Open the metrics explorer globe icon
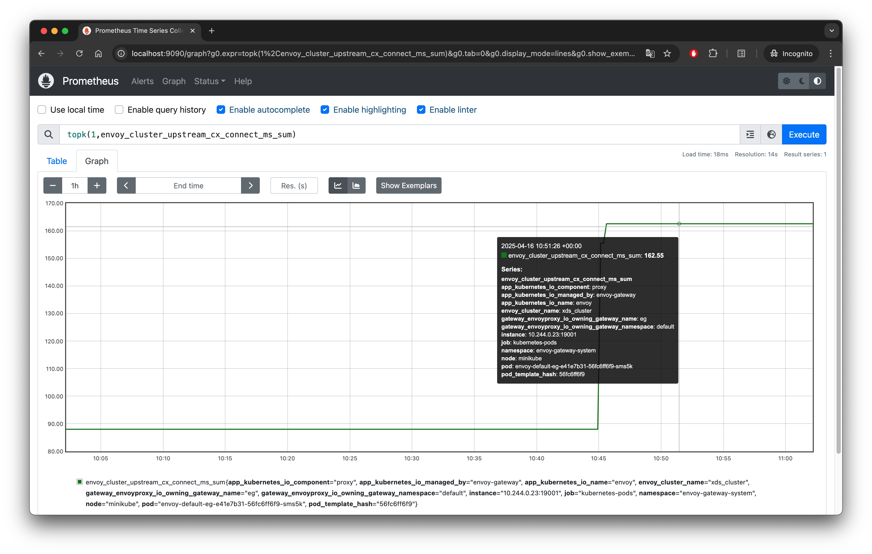Image resolution: width=872 pixels, height=554 pixels. [771, 134]
